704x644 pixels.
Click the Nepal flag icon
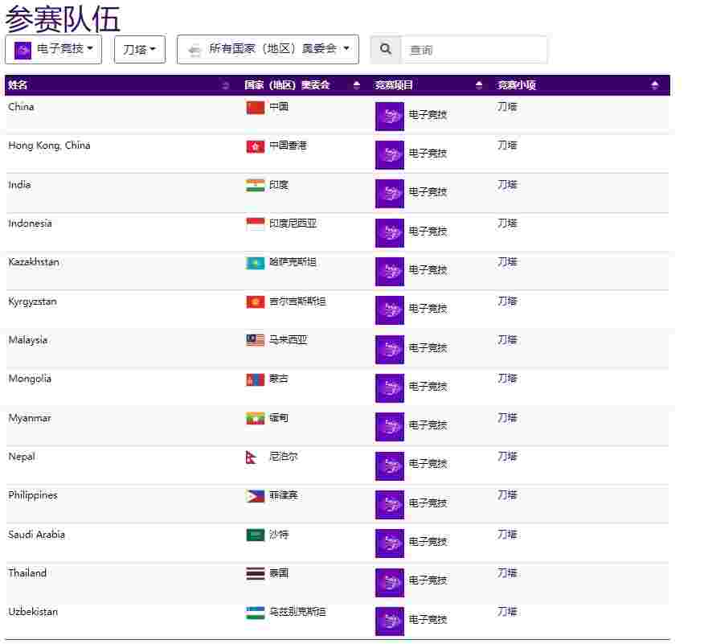[252, 457]
